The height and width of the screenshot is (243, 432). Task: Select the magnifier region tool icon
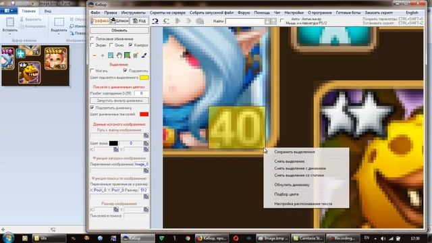[x=111, y=55]
